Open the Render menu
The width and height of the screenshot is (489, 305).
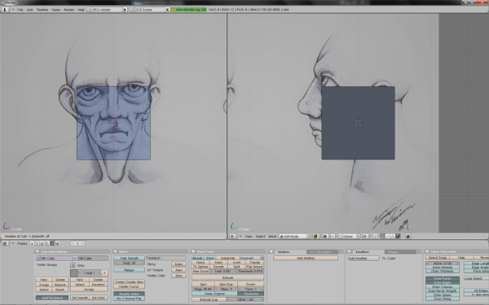[69, 10]
